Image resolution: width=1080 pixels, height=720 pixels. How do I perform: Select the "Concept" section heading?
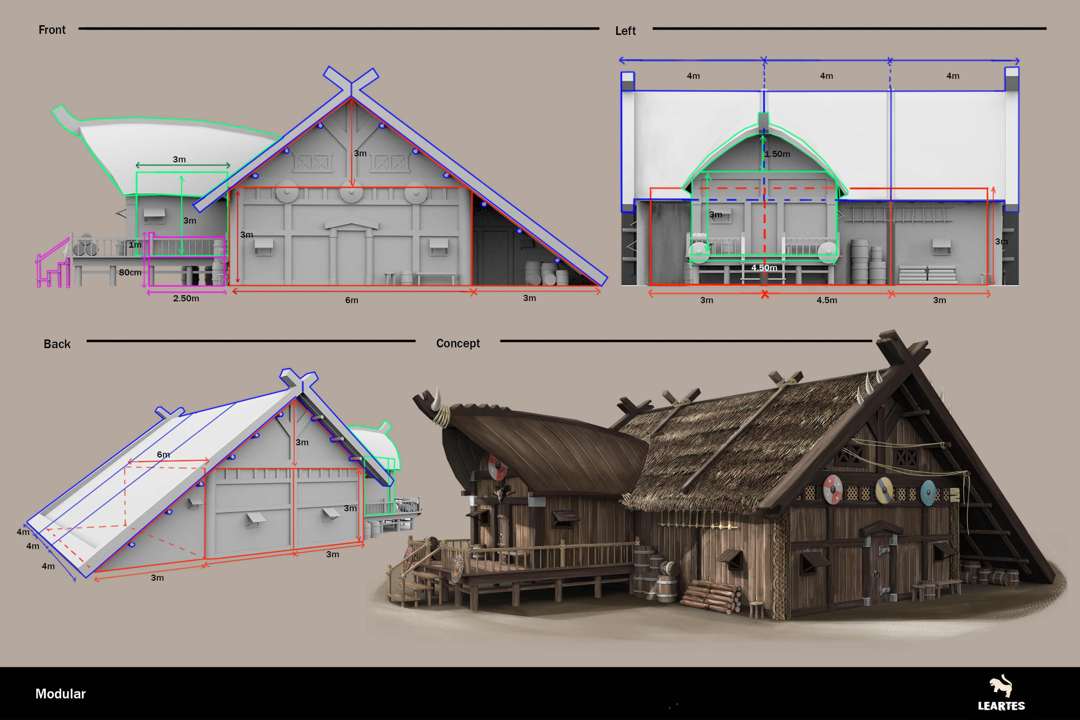pos(458,343)
